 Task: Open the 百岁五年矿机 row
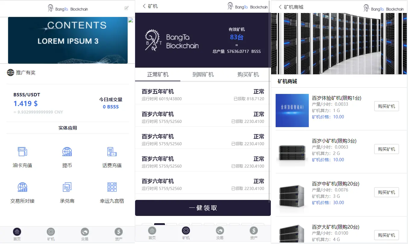click(x=203, y=95)
